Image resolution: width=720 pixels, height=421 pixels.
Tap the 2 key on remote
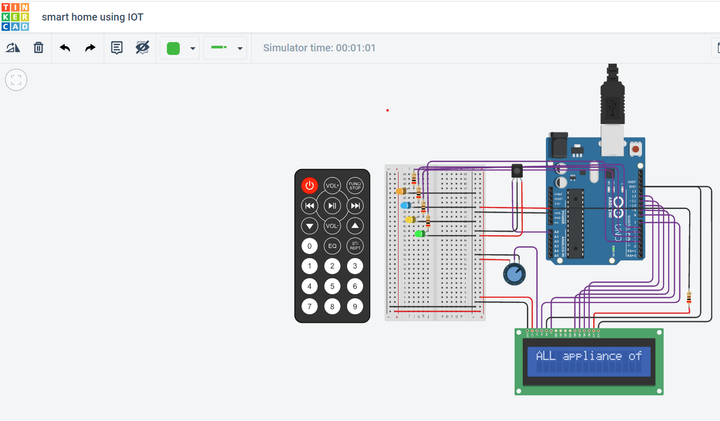click(x=332, y=266)
